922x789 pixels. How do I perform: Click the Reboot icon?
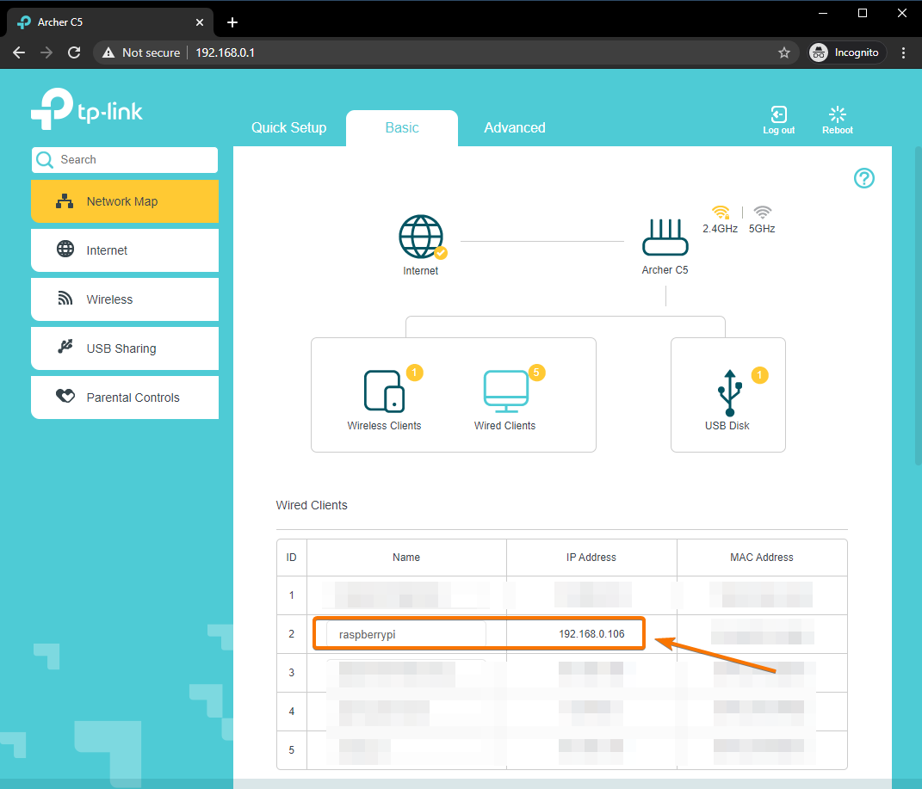[x=837, y=115]
